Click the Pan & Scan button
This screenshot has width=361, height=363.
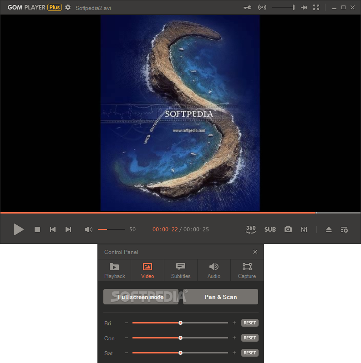(x=221, y=297)
